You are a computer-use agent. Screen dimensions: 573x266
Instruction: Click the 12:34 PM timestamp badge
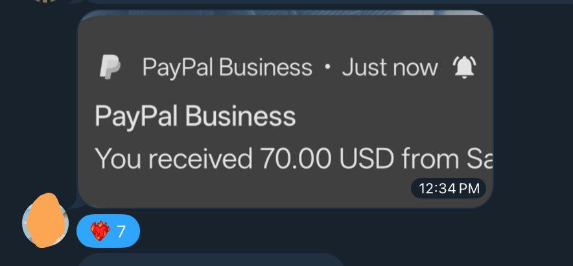click(x=449, y=188)
